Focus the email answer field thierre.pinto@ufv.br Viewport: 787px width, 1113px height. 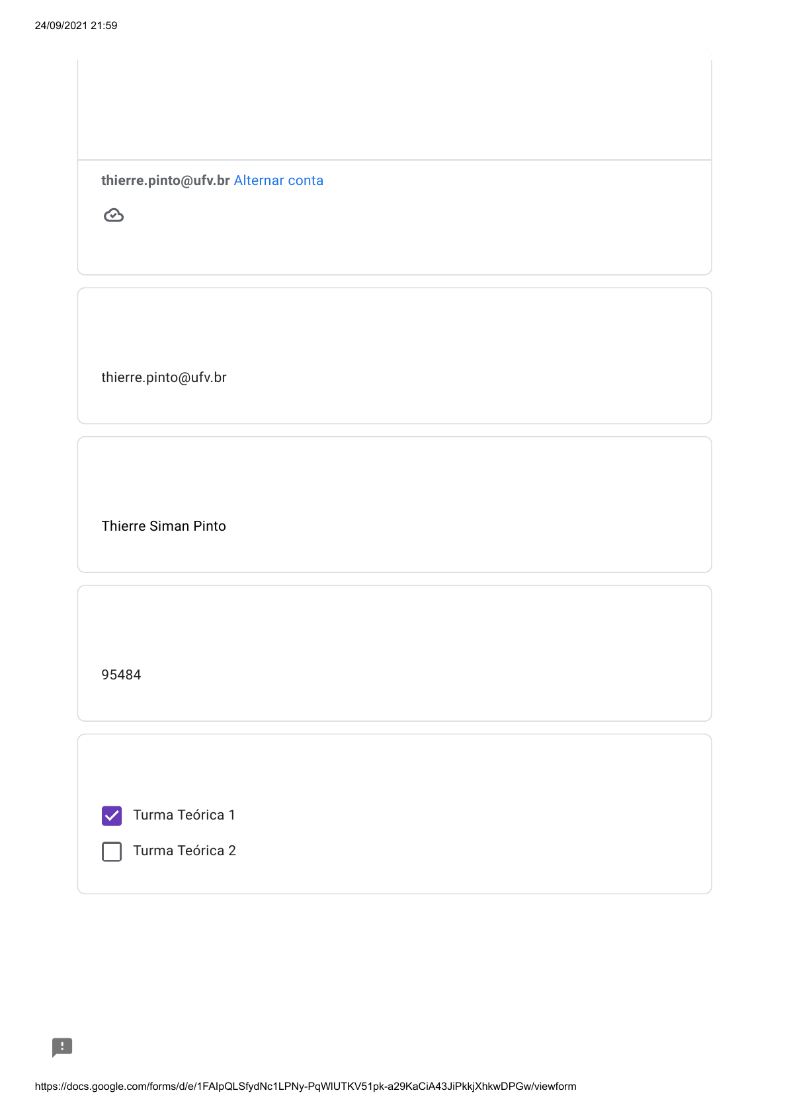(164, 377)
